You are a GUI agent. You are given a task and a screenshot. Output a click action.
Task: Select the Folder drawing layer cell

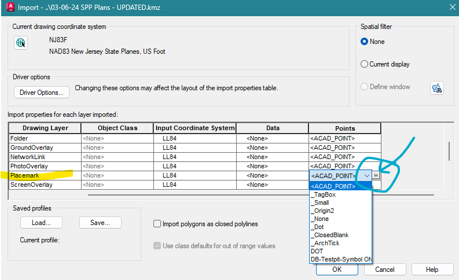45,138
